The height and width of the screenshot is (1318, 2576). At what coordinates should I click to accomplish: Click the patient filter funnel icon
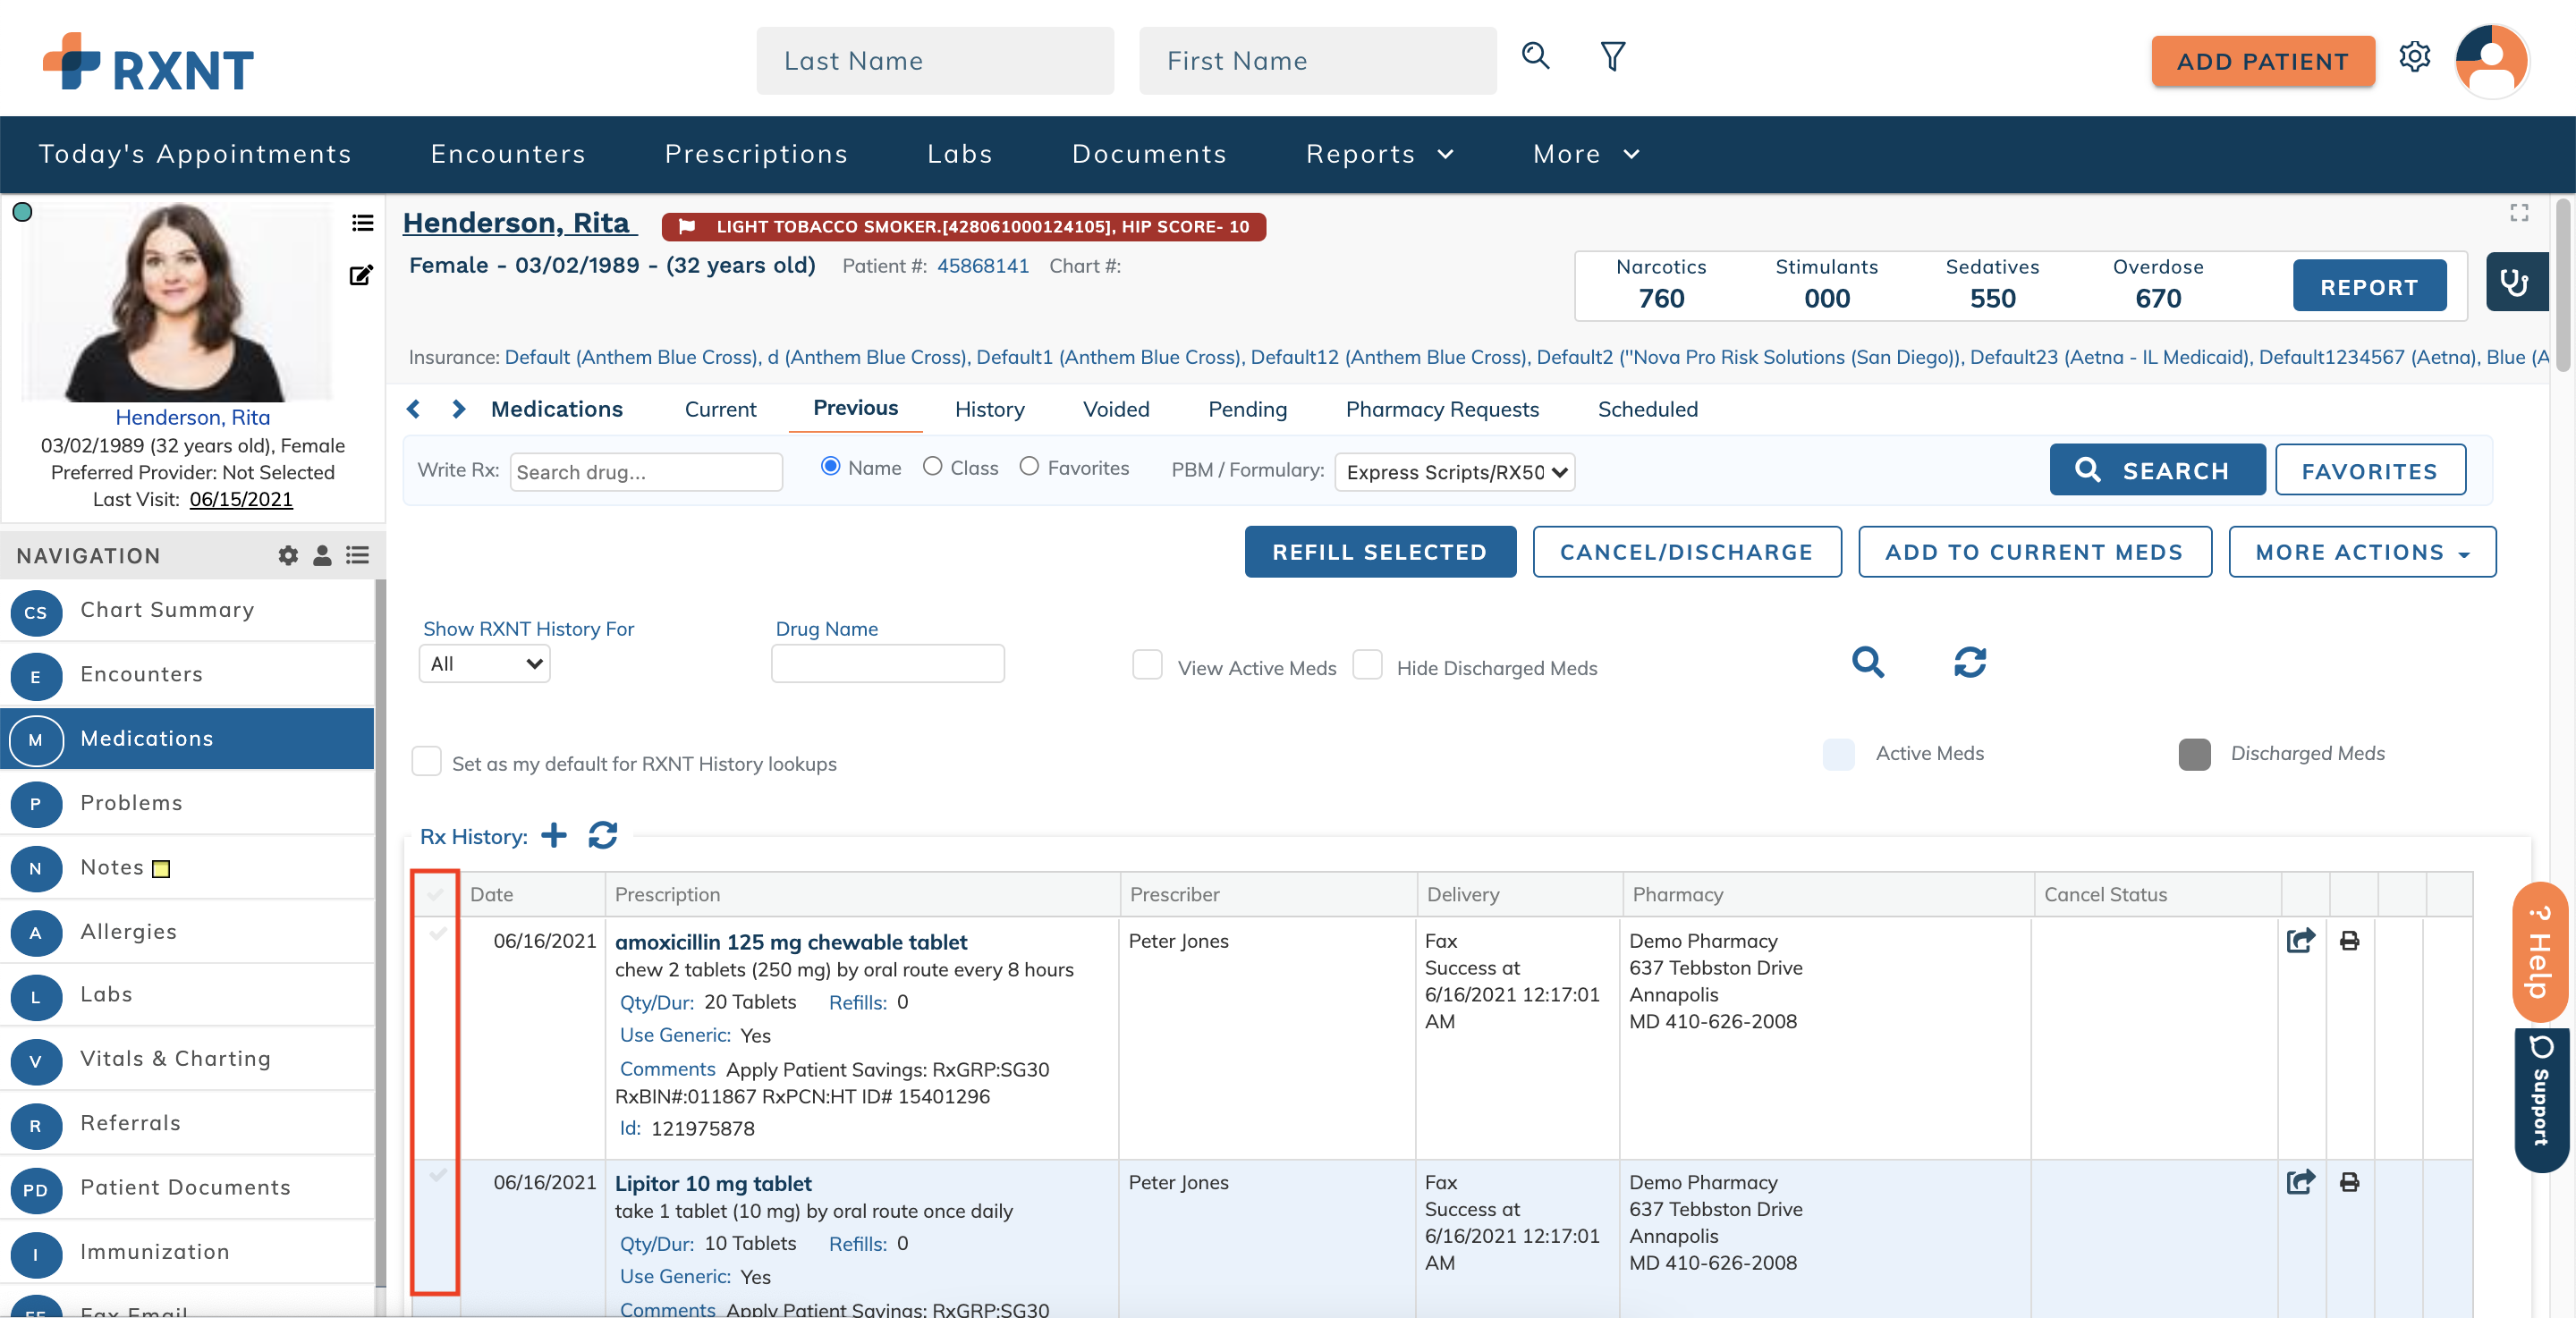pyautogui.click(x=1612, y=57)
